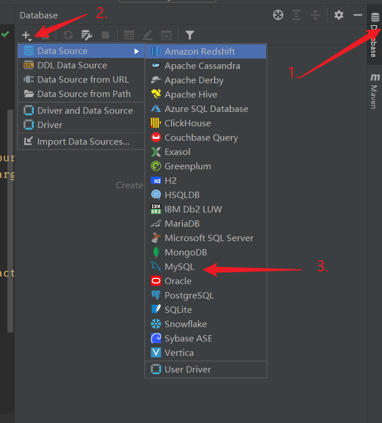Image resolution: width=382 pixels, height=423 pixels.
Task: Select MySQL from the data source list
Action: (180, 267)
